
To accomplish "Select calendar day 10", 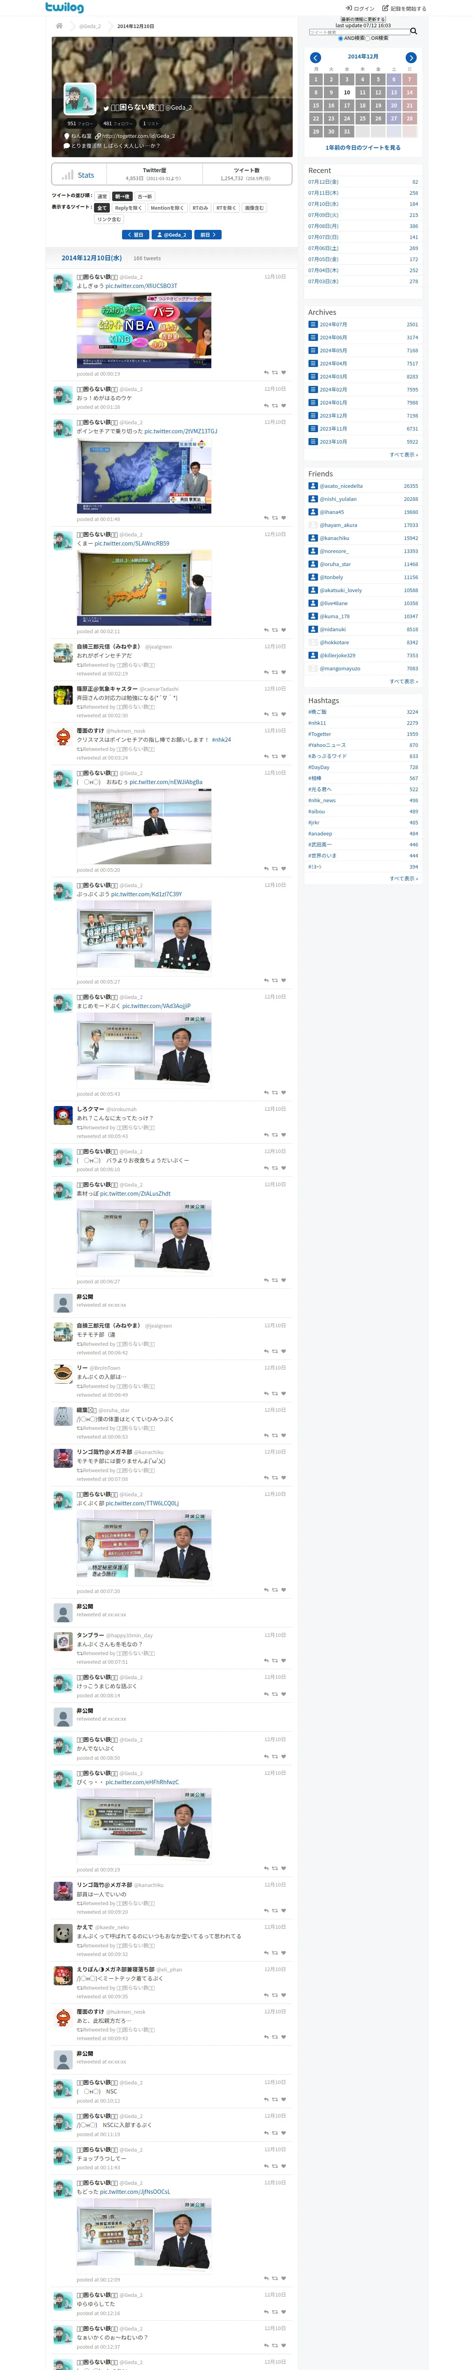I will pos(347,93).
